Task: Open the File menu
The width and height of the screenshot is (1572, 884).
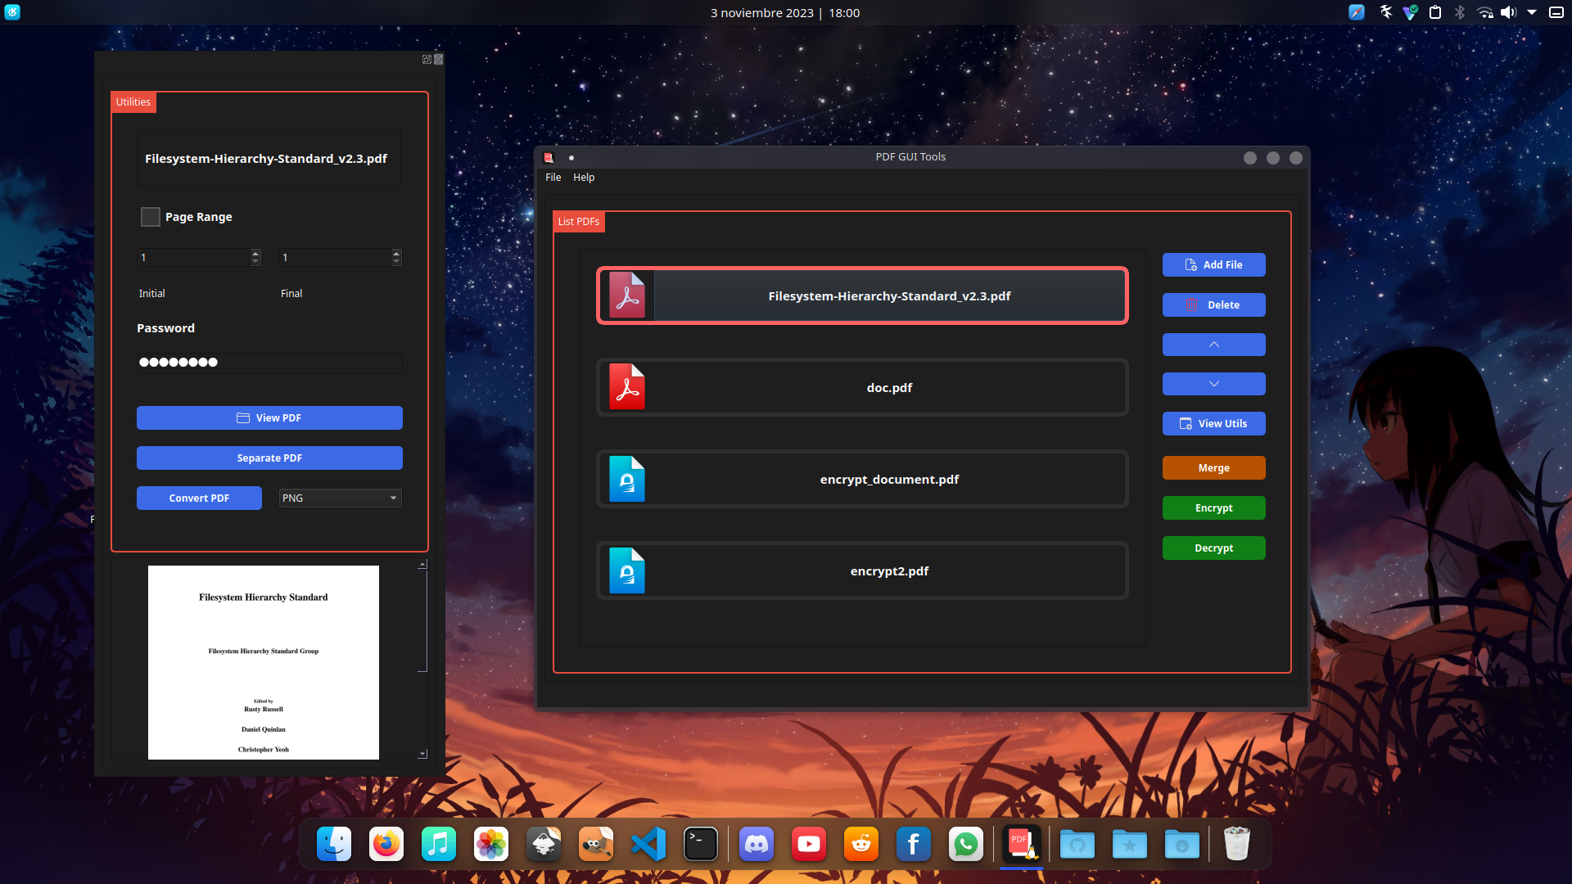Action: click(x=553, y=178)
